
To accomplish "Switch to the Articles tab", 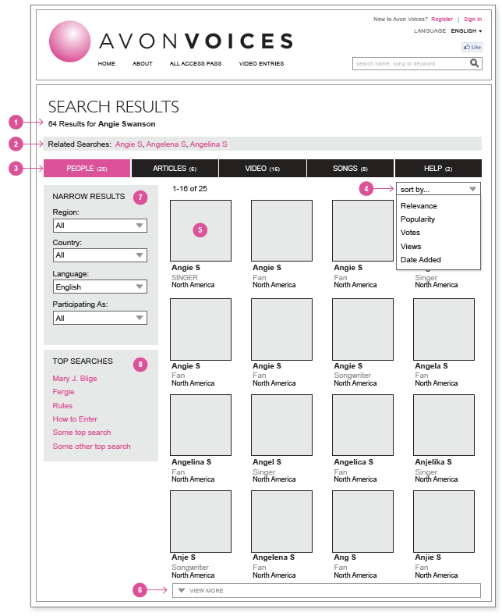I will click(175, 169).
